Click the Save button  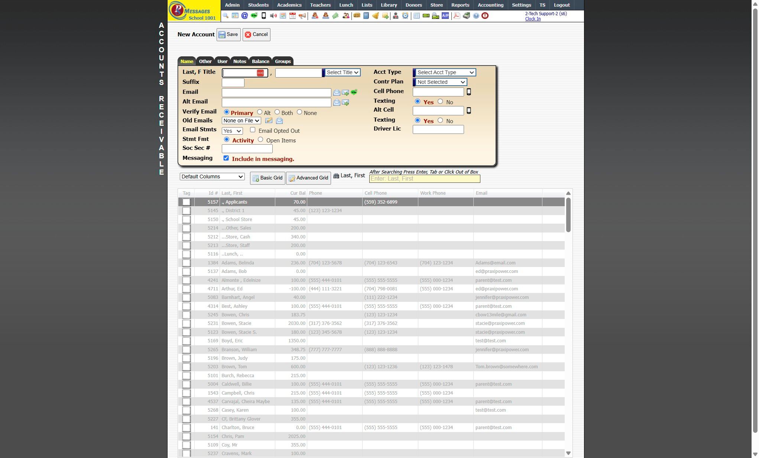coord(228,34)
